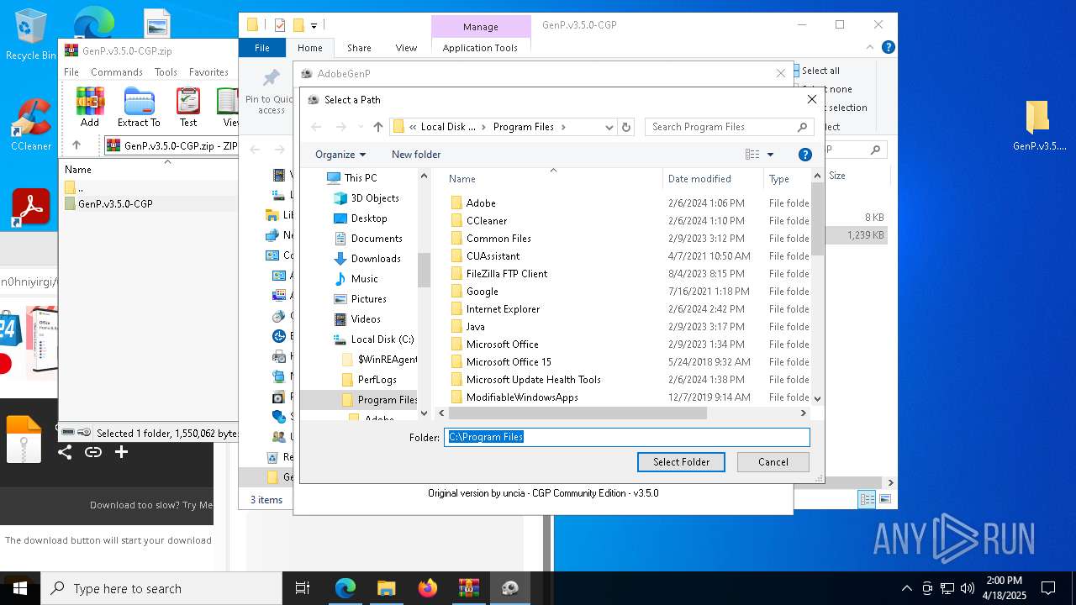This screenshot has width=1076, height=605.
Task: Select Adobe folder in file list
Action: point(481,203)
